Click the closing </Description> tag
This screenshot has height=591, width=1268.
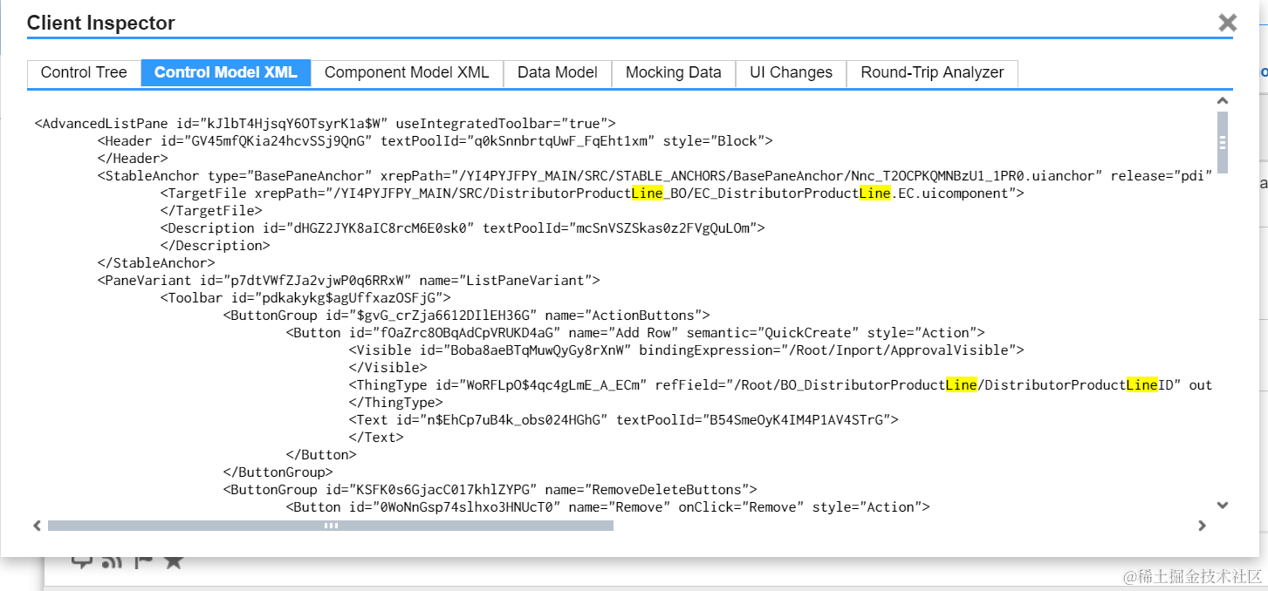(x=216, y=246)
